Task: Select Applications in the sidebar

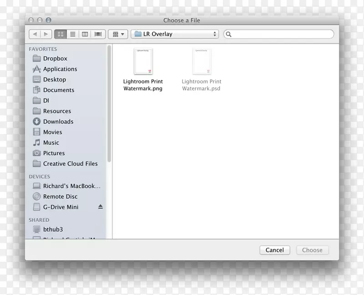Action: pyautogui.click(x=59, y=69)
